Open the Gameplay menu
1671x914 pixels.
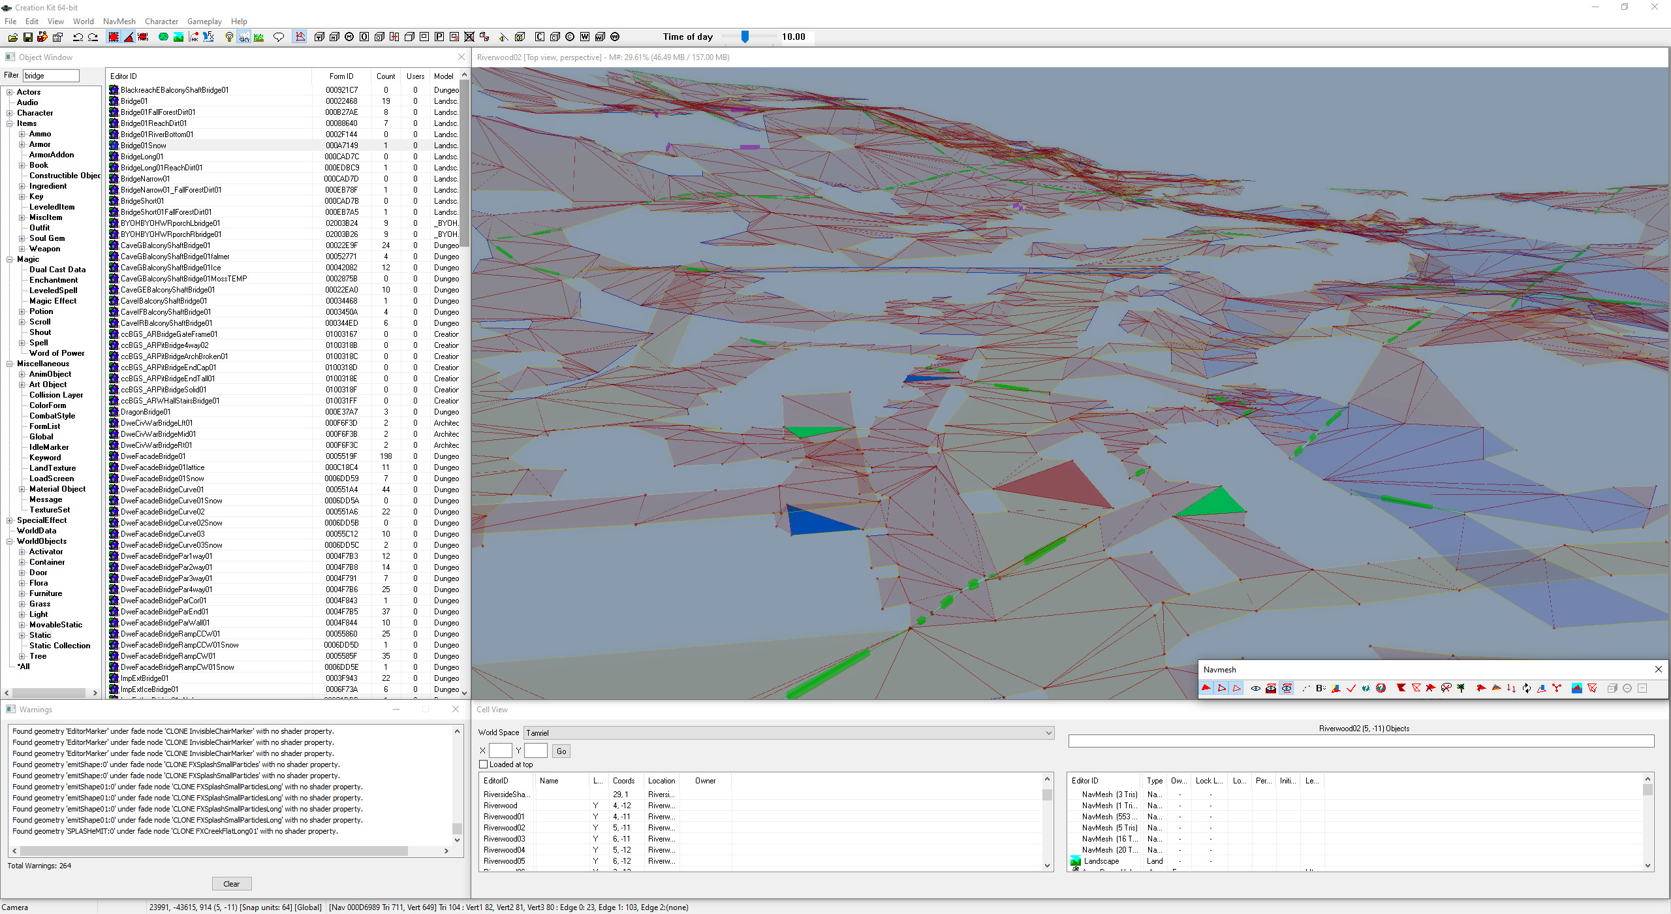[204, 21]
